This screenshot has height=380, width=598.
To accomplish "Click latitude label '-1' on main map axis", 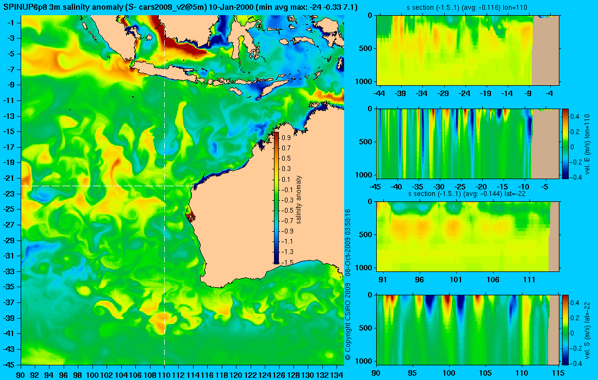I will (x=11, y=23).
